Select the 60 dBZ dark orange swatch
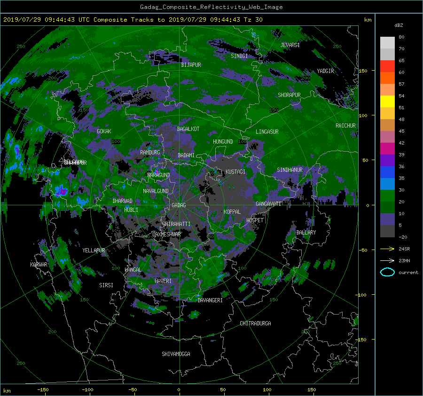Image resolution: width=423 pixels, height=396 pixels. pos(387,78)
